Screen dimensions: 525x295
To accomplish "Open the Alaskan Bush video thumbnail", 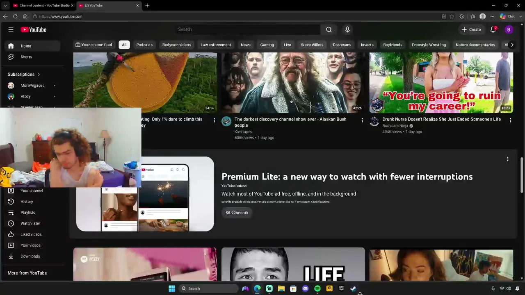I will 293,82.
